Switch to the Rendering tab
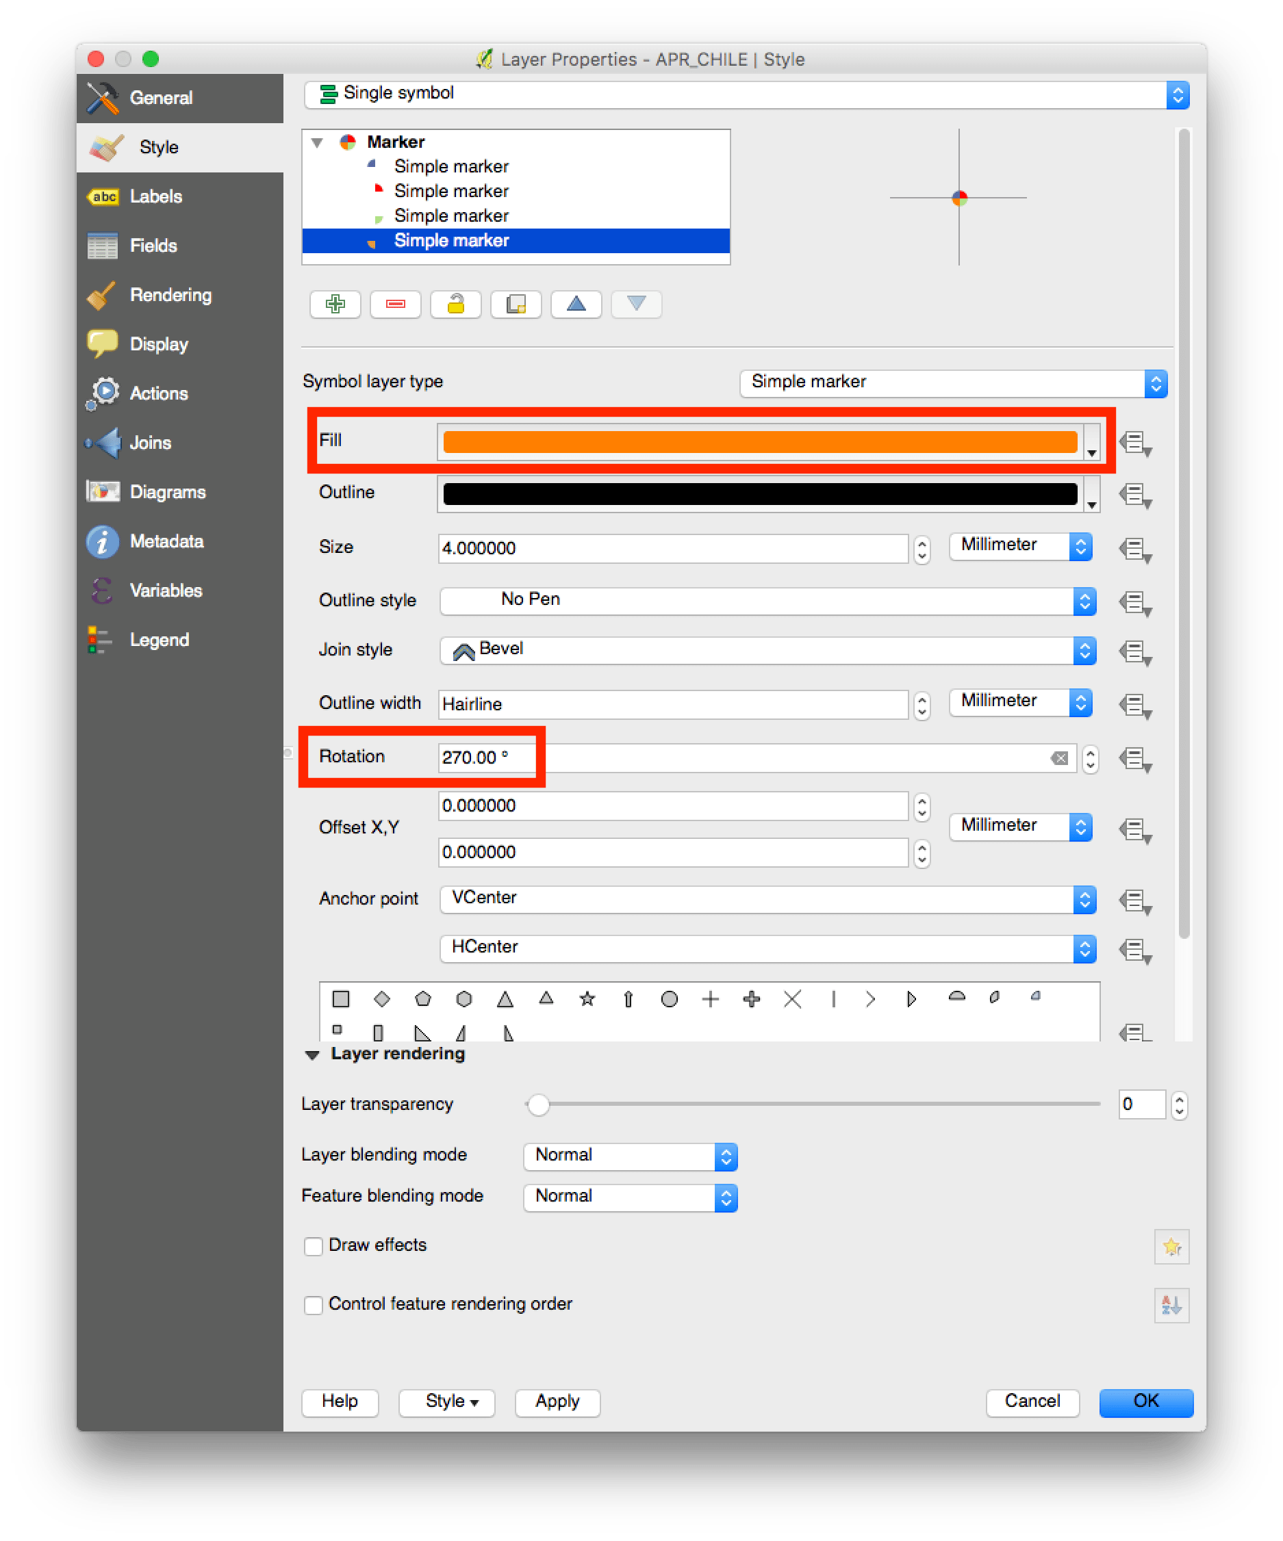 point(180,295)
